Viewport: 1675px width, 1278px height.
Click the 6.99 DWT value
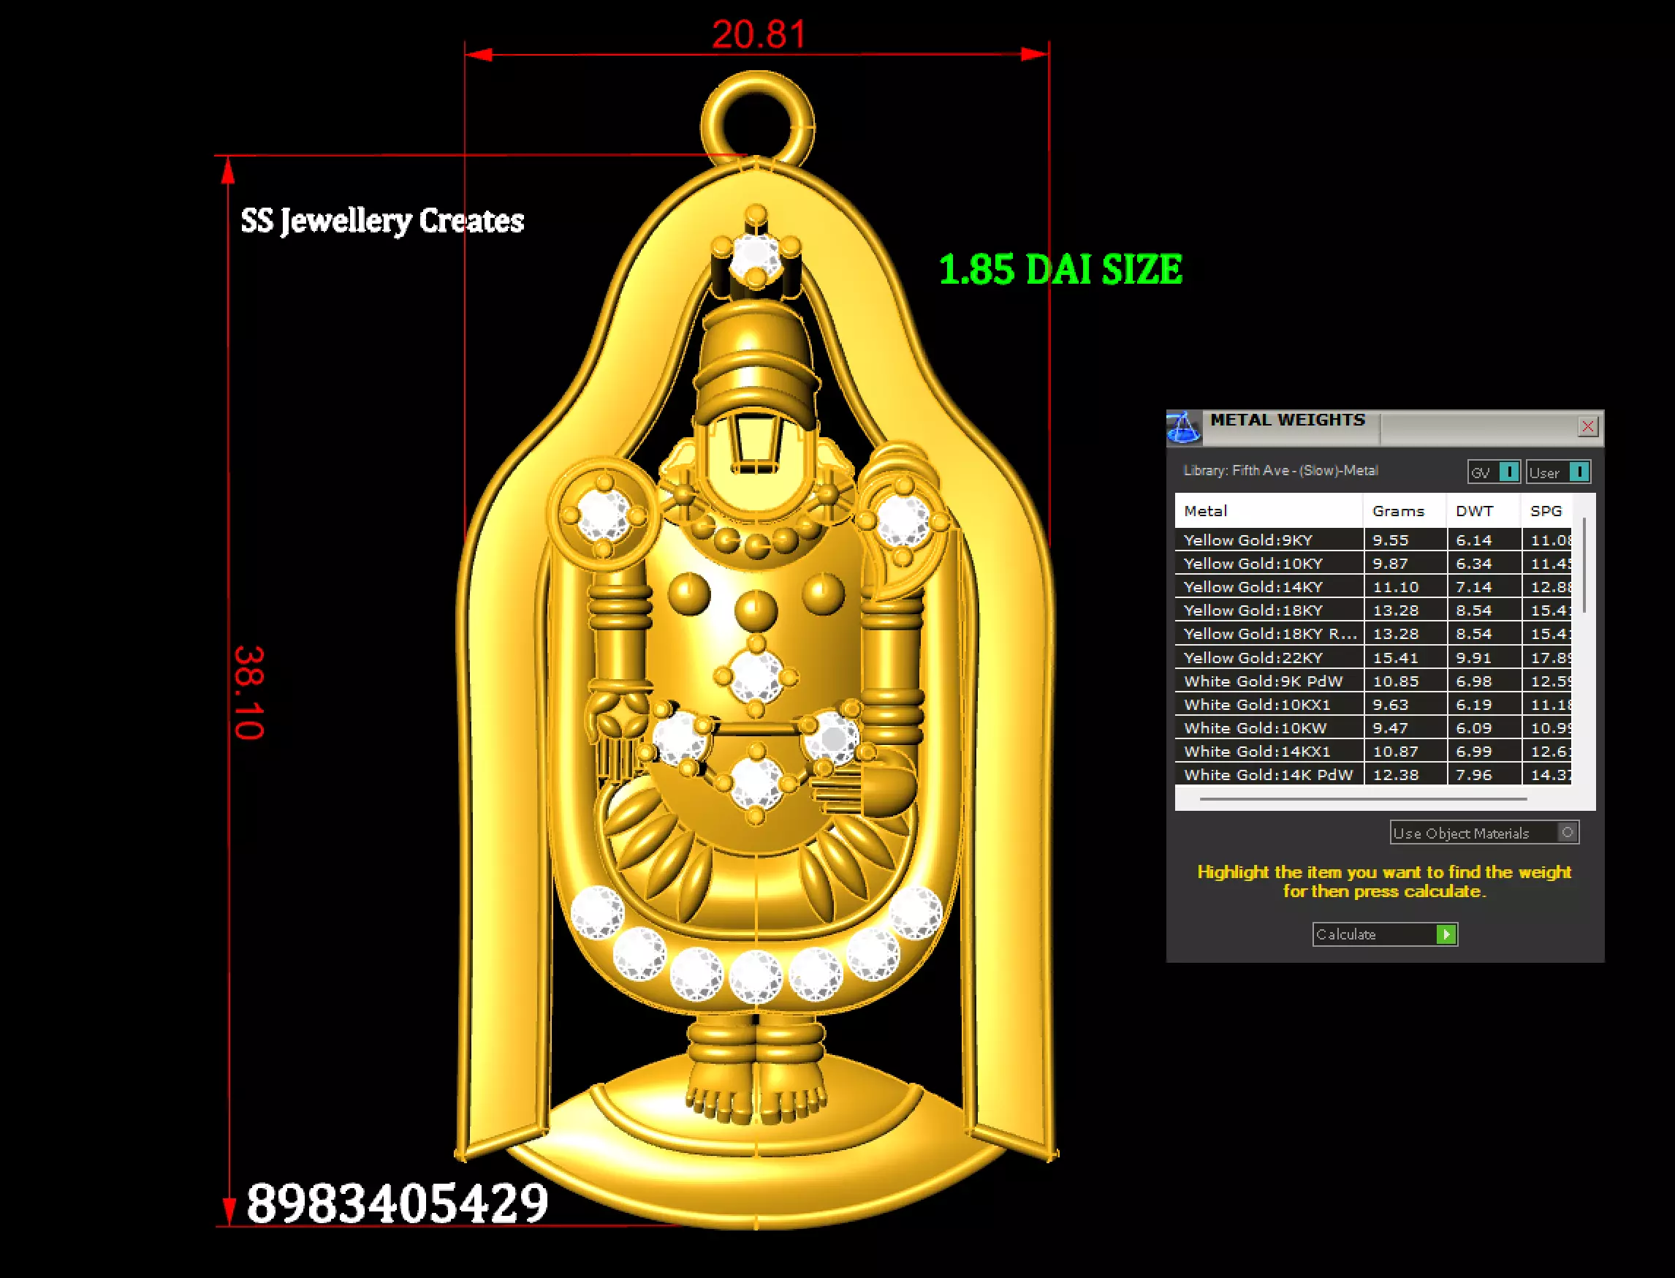tap(1473, 752)
